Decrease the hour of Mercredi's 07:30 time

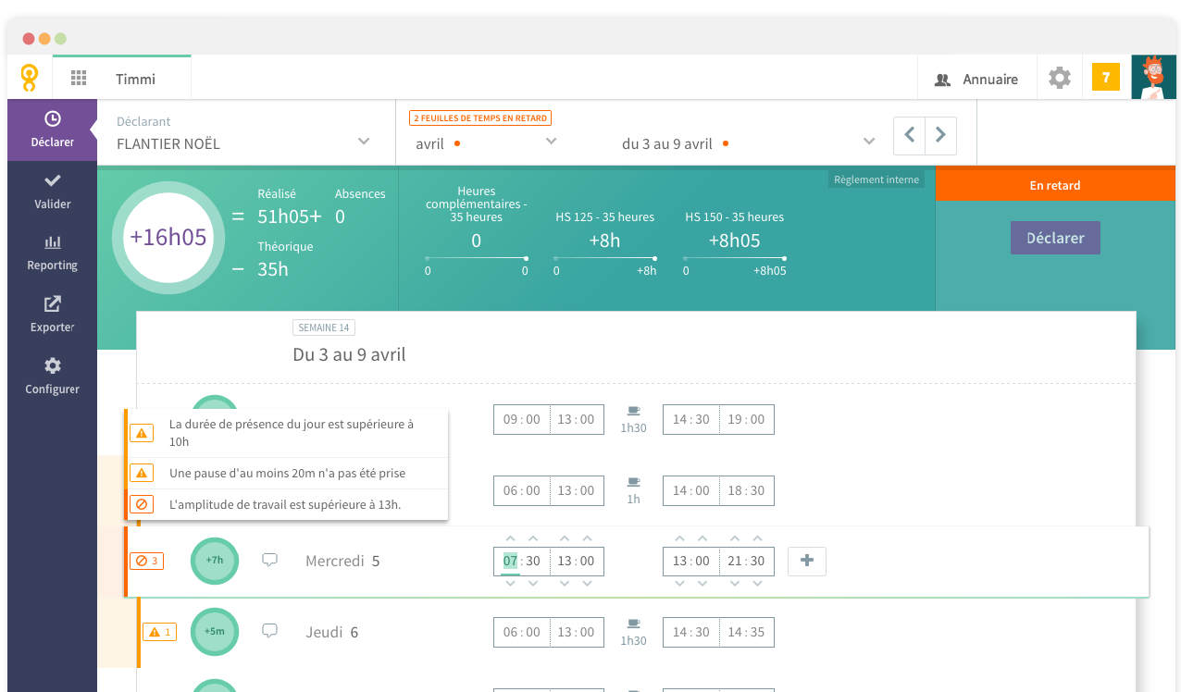(511, 584)
